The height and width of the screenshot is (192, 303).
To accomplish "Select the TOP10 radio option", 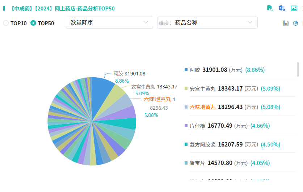I will tap(6, 23).
